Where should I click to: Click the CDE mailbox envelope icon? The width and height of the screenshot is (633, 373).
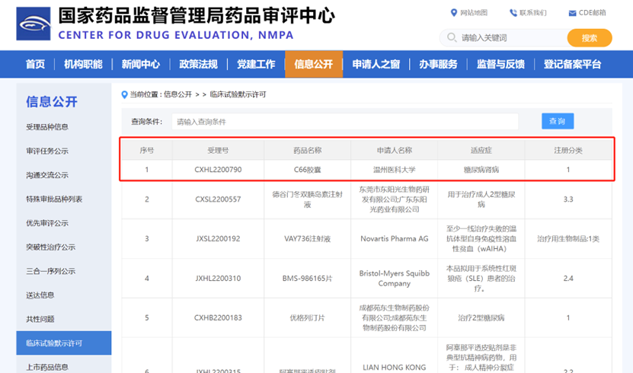click(572, 13)
